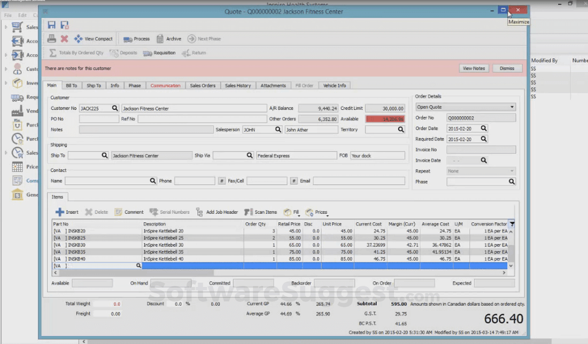
Task: Click the Phone dial # button
Action: pos(222,181)
